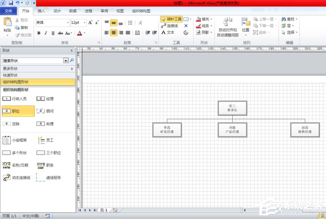
Task: Click in the Search Shapes (搜索形状) field
Action: [33, 61]
